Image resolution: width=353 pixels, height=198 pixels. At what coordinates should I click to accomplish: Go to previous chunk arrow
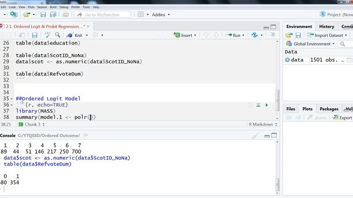point(206,35)
